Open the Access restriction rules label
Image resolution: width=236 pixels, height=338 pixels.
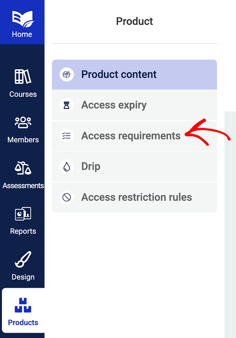[137, 197]
